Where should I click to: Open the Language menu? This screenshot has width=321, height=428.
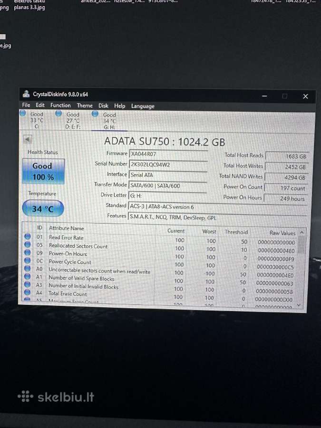(143, 106)
